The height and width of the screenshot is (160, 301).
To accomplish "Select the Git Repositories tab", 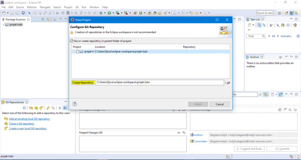I will (15, 102).
